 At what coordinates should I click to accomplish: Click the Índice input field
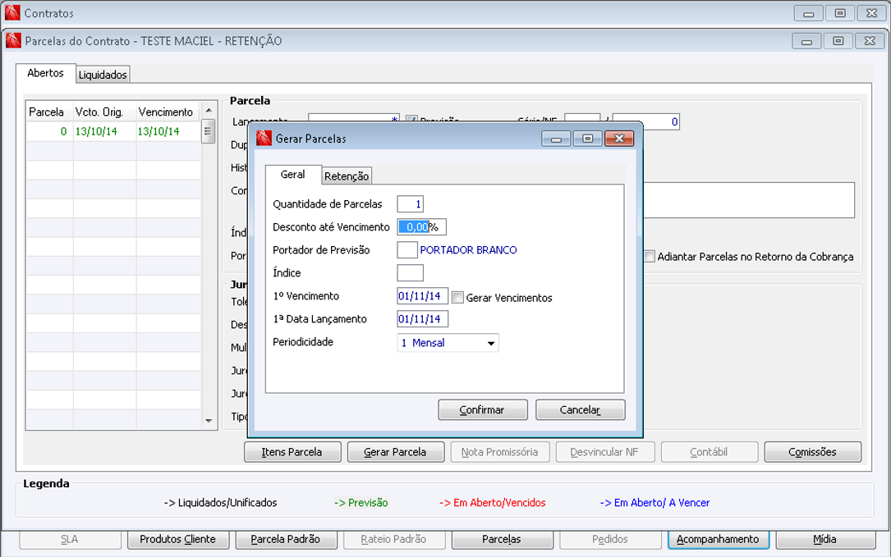point(411,273)
